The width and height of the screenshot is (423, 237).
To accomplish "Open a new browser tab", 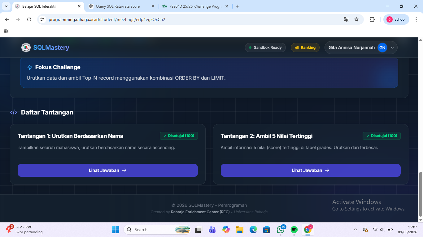I will 238,6.
